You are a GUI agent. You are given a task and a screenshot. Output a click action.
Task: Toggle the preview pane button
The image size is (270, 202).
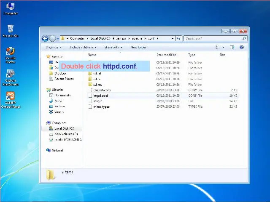232,47
